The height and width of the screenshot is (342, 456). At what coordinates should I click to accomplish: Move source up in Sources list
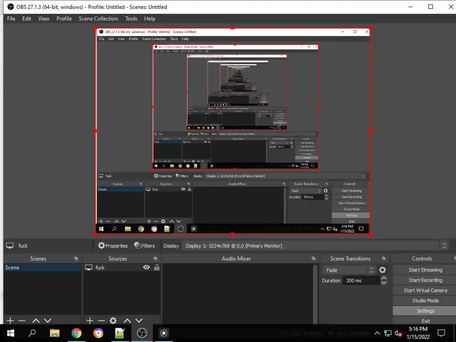pos(127,321)
